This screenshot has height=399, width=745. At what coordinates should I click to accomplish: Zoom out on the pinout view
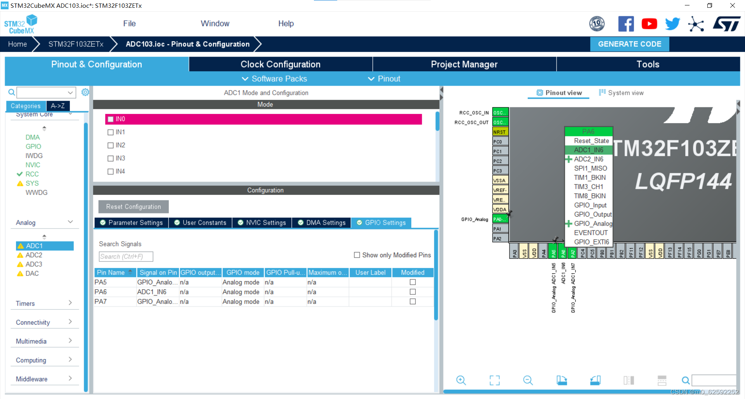click(528, 380)
